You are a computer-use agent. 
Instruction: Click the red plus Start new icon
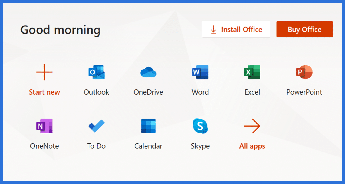click(44, 72)
